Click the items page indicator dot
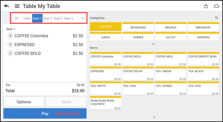The image size is (223, 122). [155, 117]
